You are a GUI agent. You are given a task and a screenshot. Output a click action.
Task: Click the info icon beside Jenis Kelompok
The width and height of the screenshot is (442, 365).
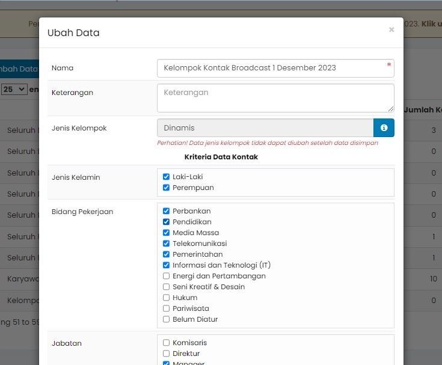coord(384,128)
